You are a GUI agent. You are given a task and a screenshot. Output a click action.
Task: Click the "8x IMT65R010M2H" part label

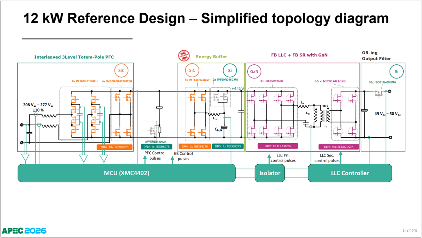pos(84,81)
